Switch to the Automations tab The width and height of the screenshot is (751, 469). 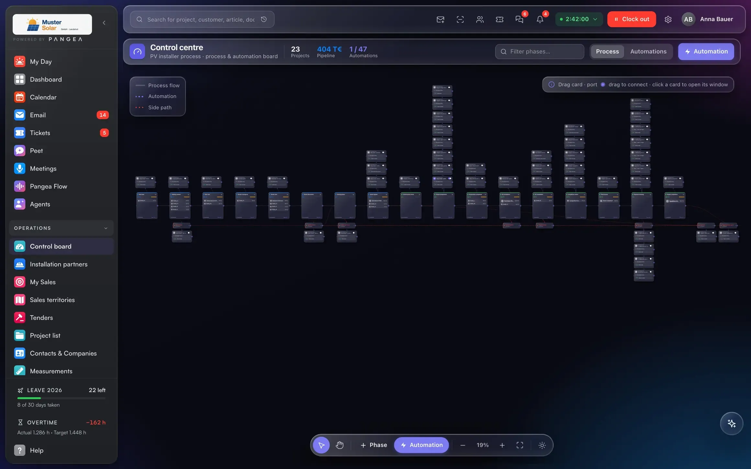pyautogui.click(x=648, y=51)
